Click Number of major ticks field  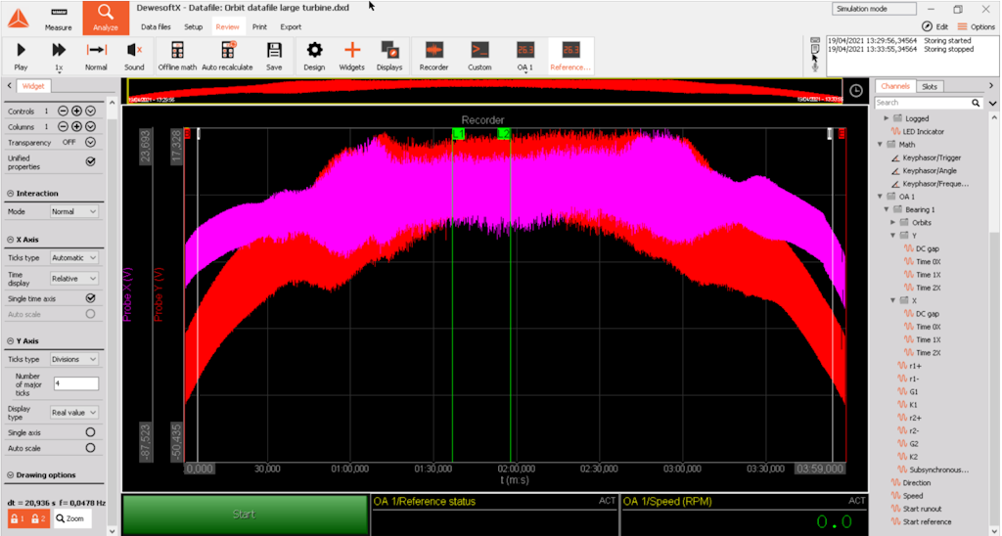coord(76,383)
